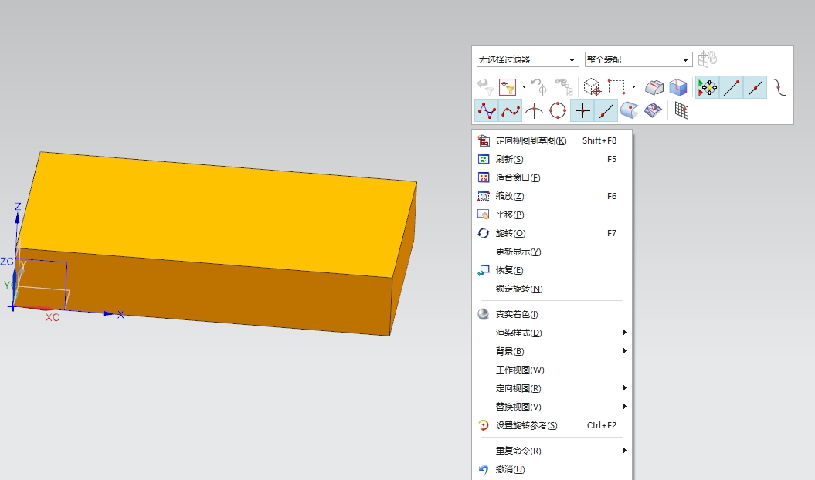
Task: Click the grid point snap icon
Action: pyautogui.click(x=680, y=110)
